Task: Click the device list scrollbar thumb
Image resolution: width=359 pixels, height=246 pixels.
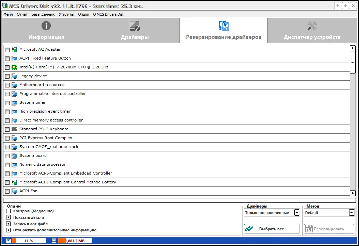Action: [353, 62]
